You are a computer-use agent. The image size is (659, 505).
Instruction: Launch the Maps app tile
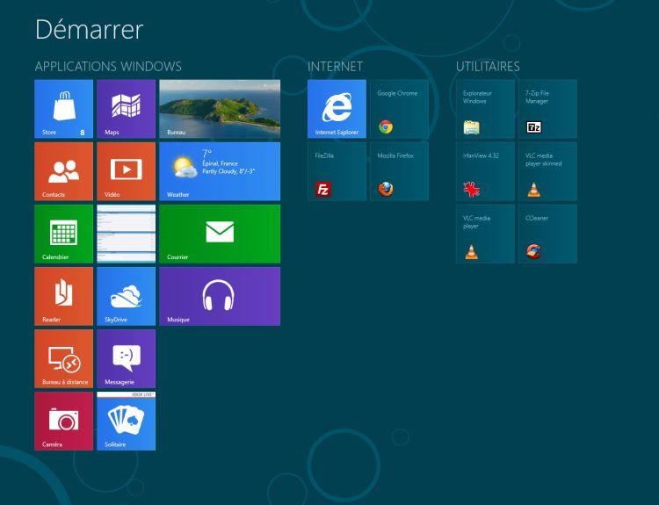click(126, 109)
